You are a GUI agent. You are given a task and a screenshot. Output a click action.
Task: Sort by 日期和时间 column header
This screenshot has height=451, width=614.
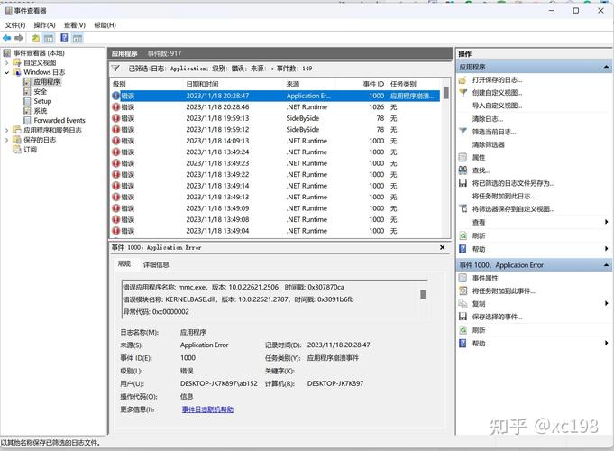[203, 84]
